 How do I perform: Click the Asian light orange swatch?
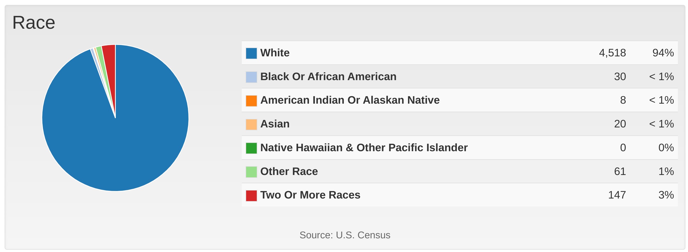pos(251,124)
